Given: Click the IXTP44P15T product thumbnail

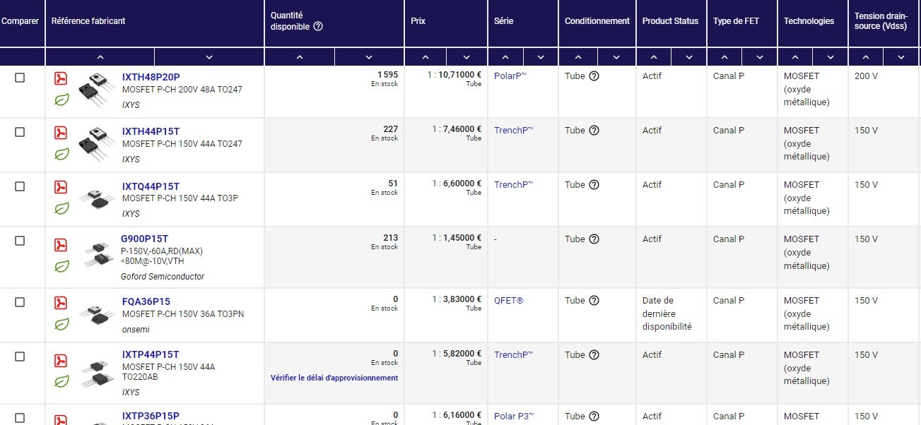Looking at the screenshot, I should [98, 373].
